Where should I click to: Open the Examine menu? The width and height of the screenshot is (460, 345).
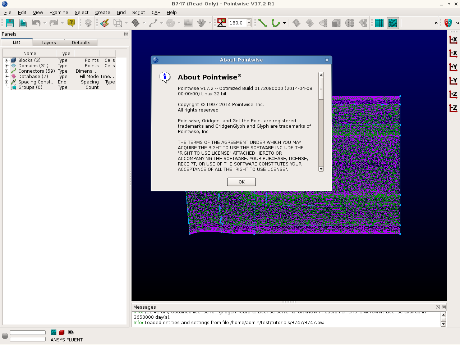coord(59,12)
